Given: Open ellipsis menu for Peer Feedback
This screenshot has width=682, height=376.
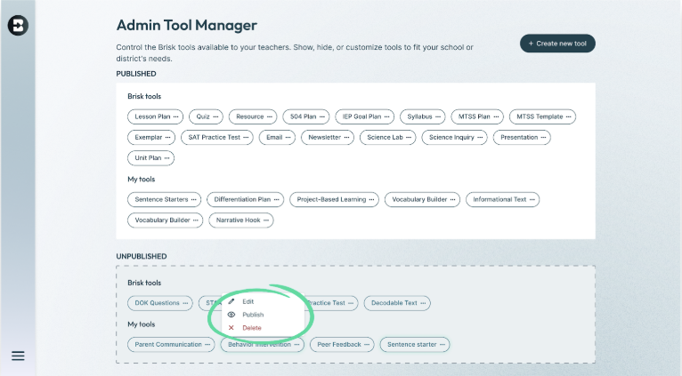Looking at the screenshot, I should coord(367,345).
